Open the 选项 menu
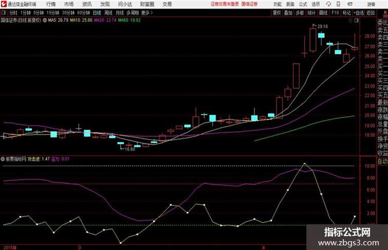Screen dimensions: 388x250 pyautogui.click(x=315, y=4)
